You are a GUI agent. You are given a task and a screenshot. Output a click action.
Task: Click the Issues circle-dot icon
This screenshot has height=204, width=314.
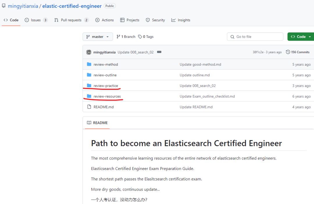click(x=27, y=20)
